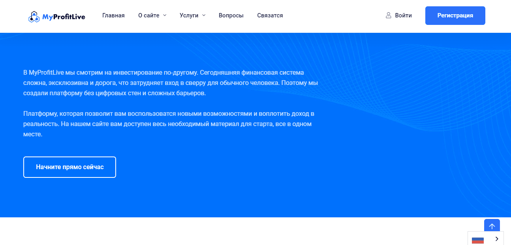
Task: Expand the language selector arrow
Action: click(497, 239)
